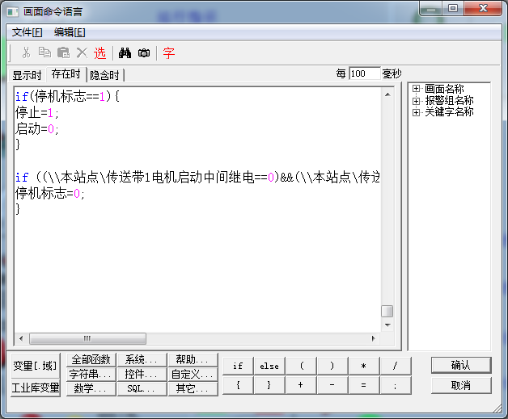Click the horizontal scrollbar left arrow
This screenshot has width=508, height=419.
21,338
